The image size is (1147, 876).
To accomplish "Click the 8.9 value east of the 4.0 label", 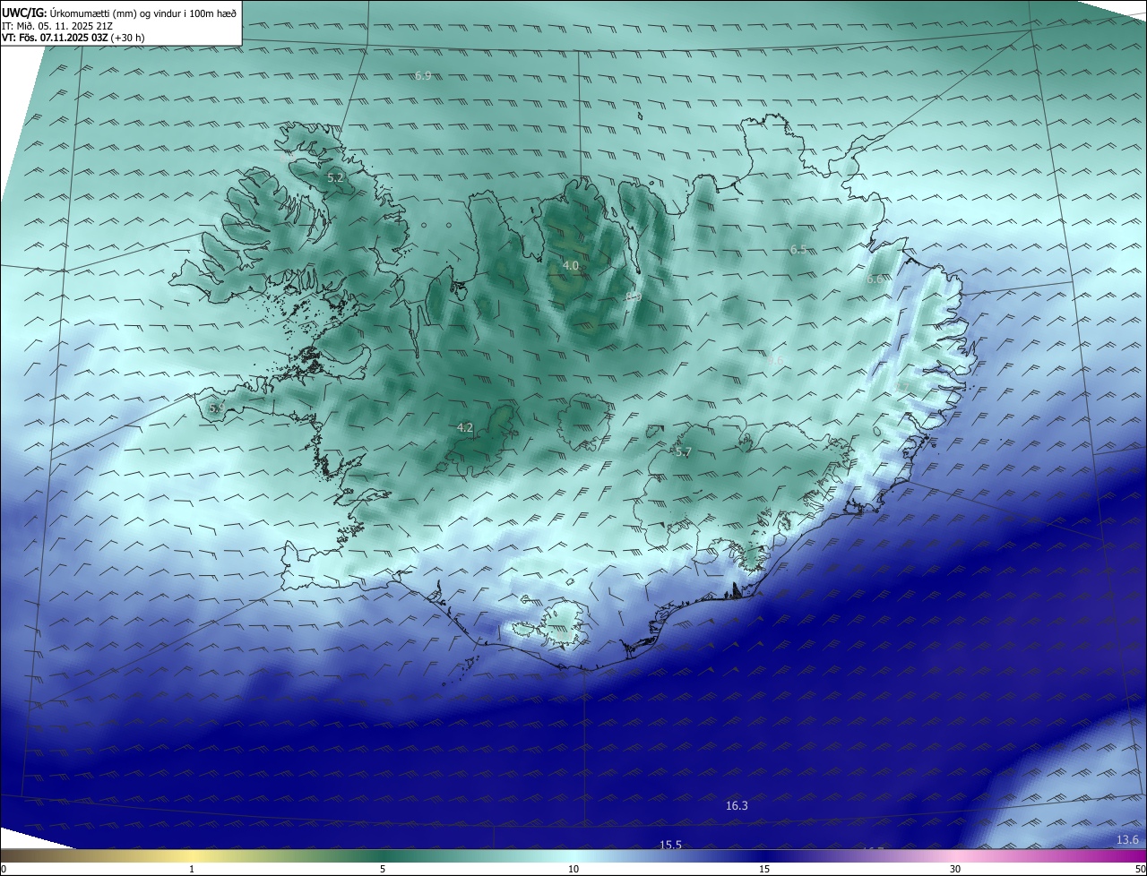I will click(634, 296).
